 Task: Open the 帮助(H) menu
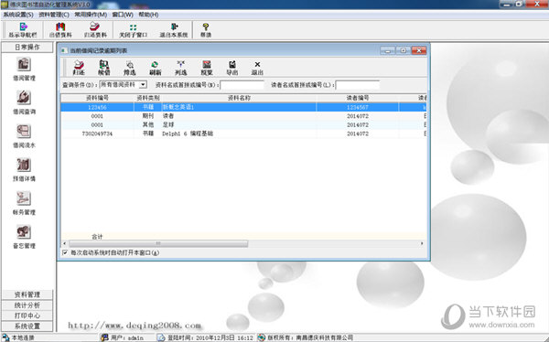pos(148,15)
